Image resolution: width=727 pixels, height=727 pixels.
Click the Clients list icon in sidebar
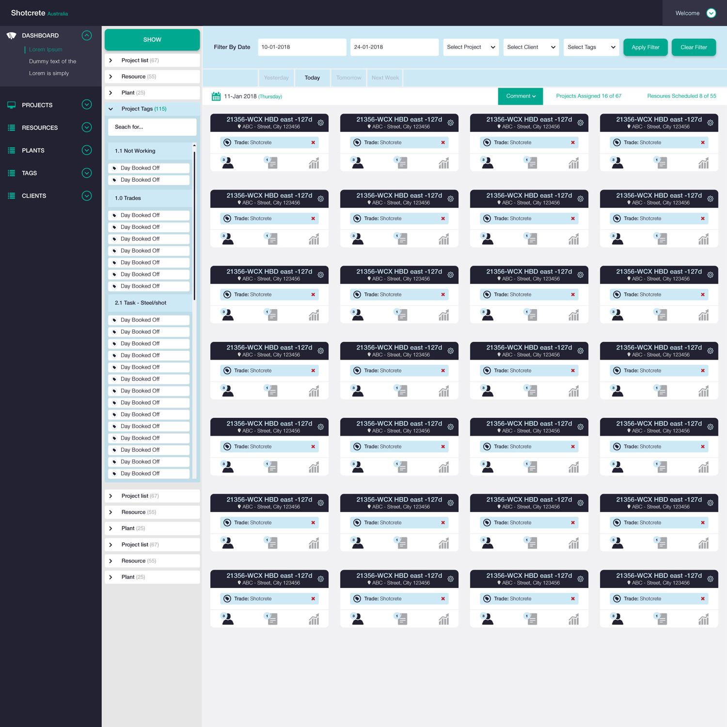(12, 196)
